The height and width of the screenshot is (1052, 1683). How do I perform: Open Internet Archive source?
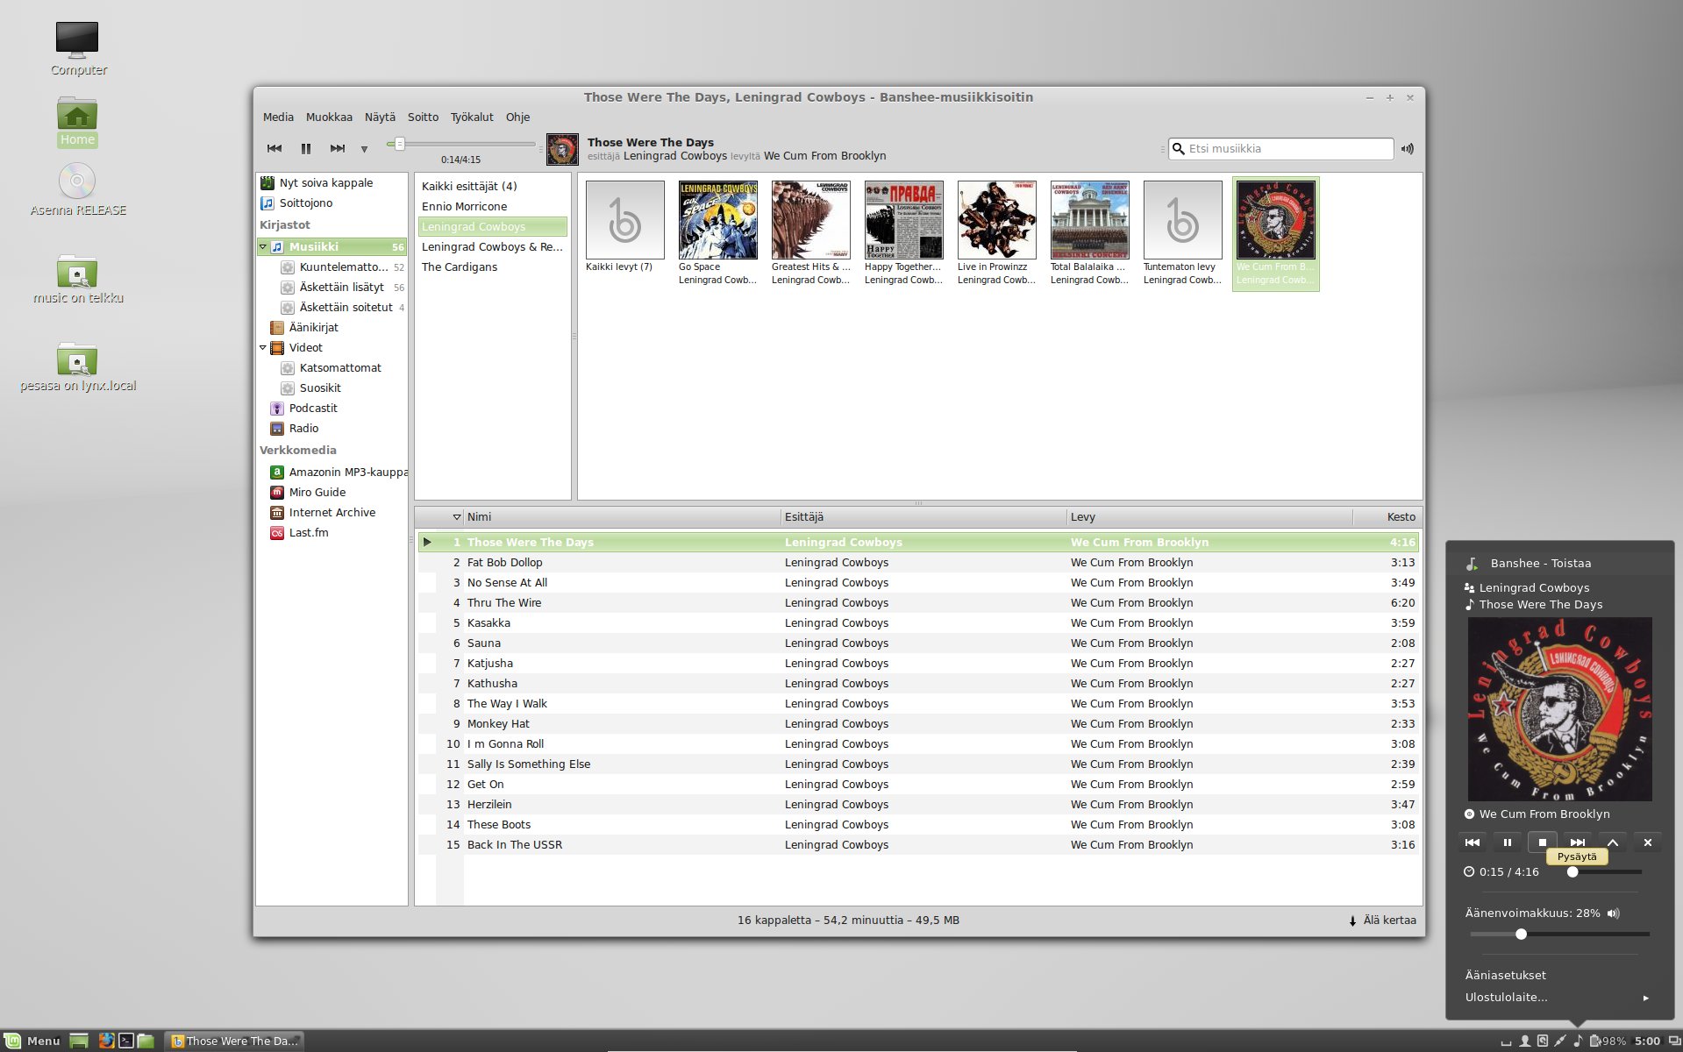tap(332, 512)
